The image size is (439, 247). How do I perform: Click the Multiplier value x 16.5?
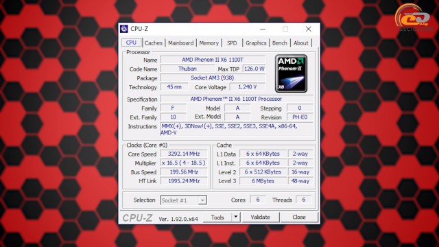pos(184,163)
